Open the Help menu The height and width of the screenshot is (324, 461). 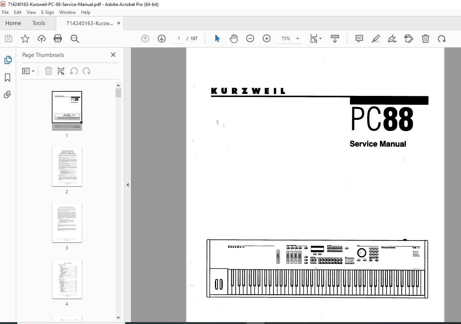click(86, 12)
